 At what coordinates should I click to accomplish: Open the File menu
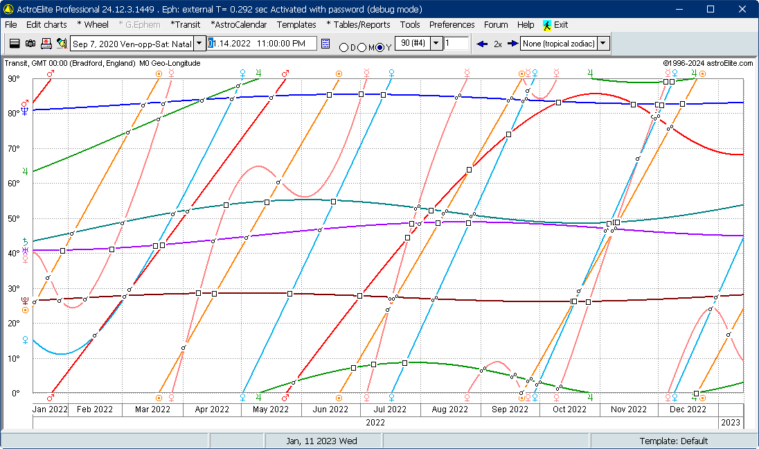10,25
